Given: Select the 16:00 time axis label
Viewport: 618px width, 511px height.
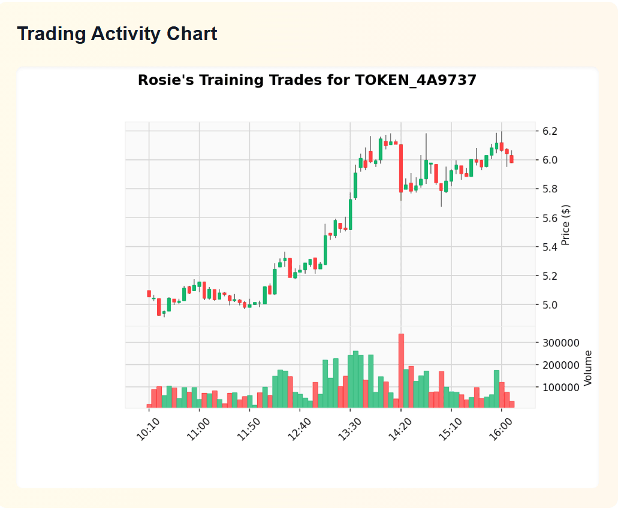Looking at the screenshot, I should click(x=501, y=429).
